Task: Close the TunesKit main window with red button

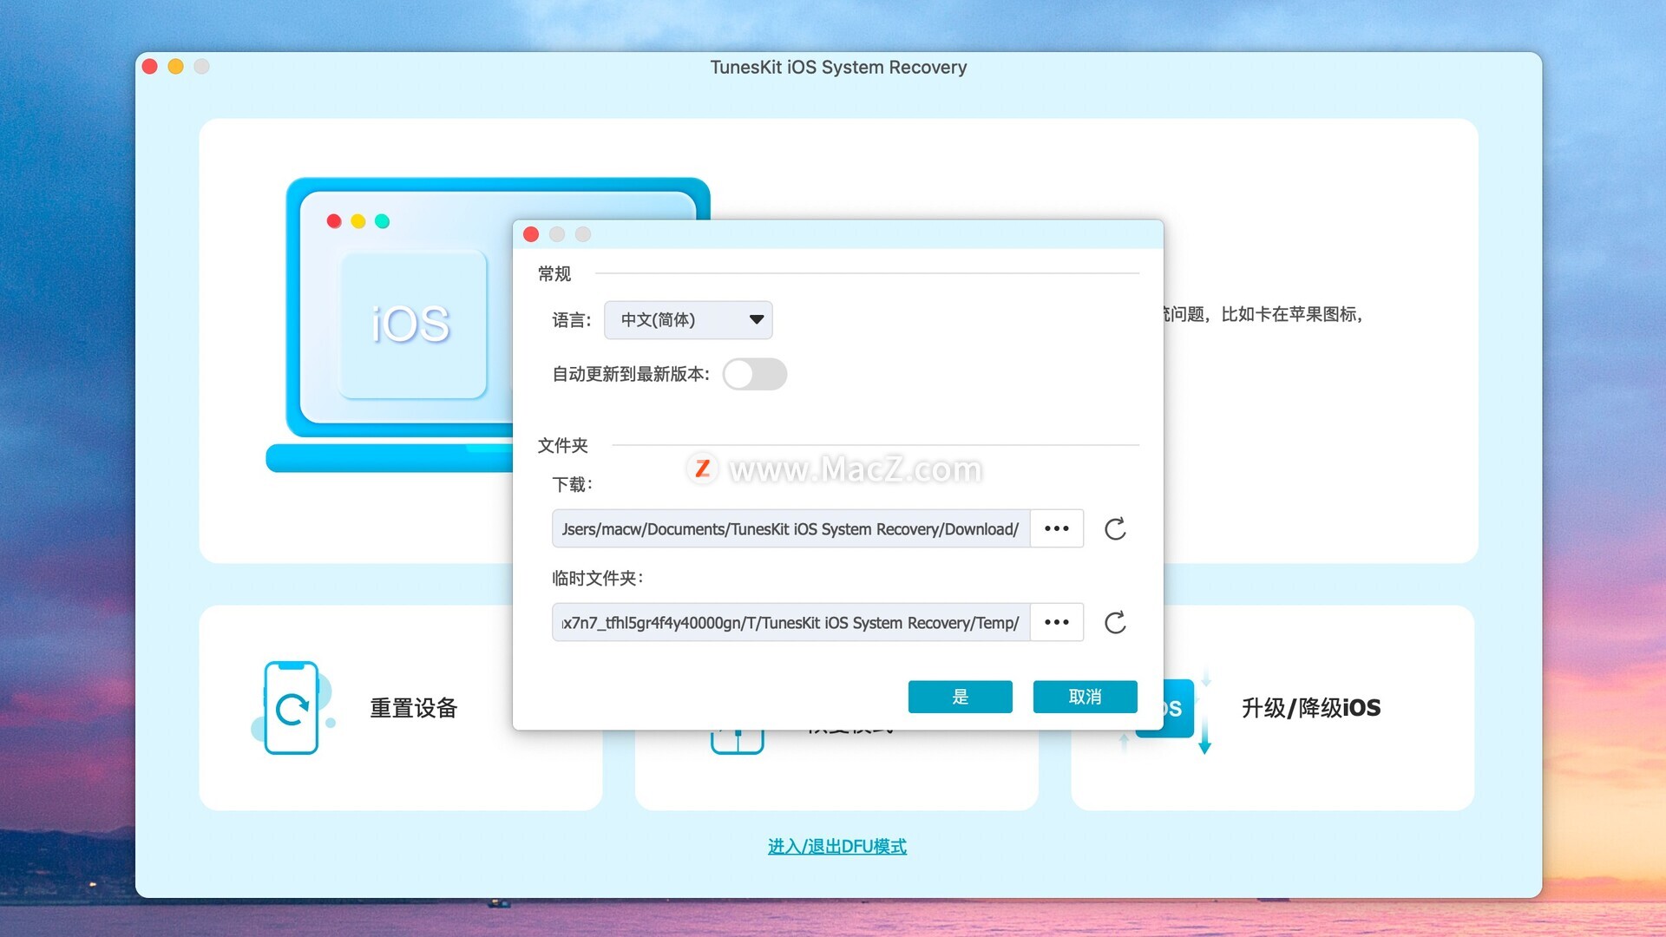Action: coord(149,67)
